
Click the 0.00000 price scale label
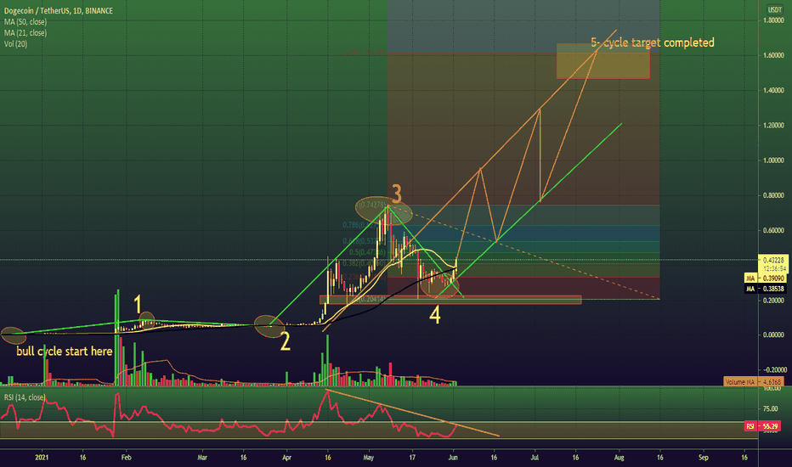point(774,335)
